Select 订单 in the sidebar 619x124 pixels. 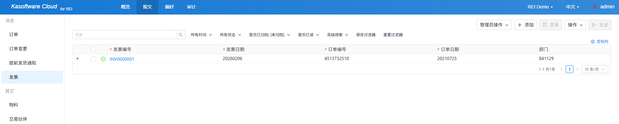pyautogui.click(x=32, y=35)
